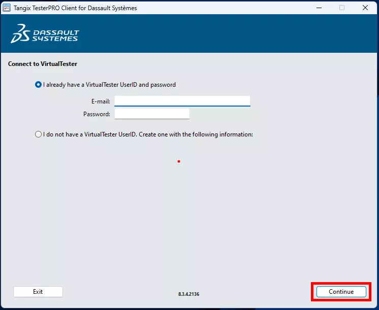Click the window title text in title bar
This screenshot has height=310, width=379.
(75, 8)
